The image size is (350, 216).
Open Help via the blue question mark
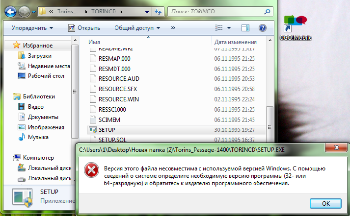tap(263, 28)
